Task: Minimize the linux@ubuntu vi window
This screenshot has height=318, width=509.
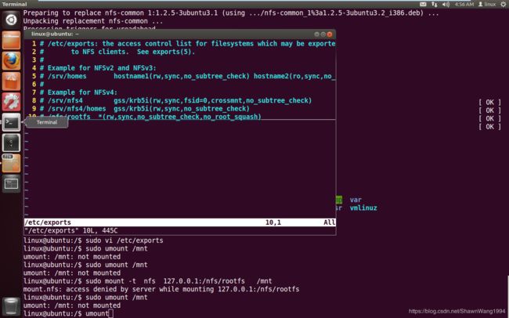Action: pyautogui.click(x=317, y=34)
